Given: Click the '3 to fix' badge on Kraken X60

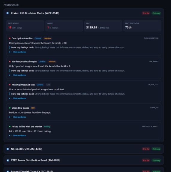Looking at the screenshot, I should [x=146, y=13].
